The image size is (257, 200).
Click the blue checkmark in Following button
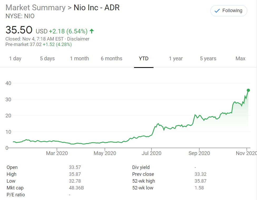pyautogui.click(x=217, y=11)
